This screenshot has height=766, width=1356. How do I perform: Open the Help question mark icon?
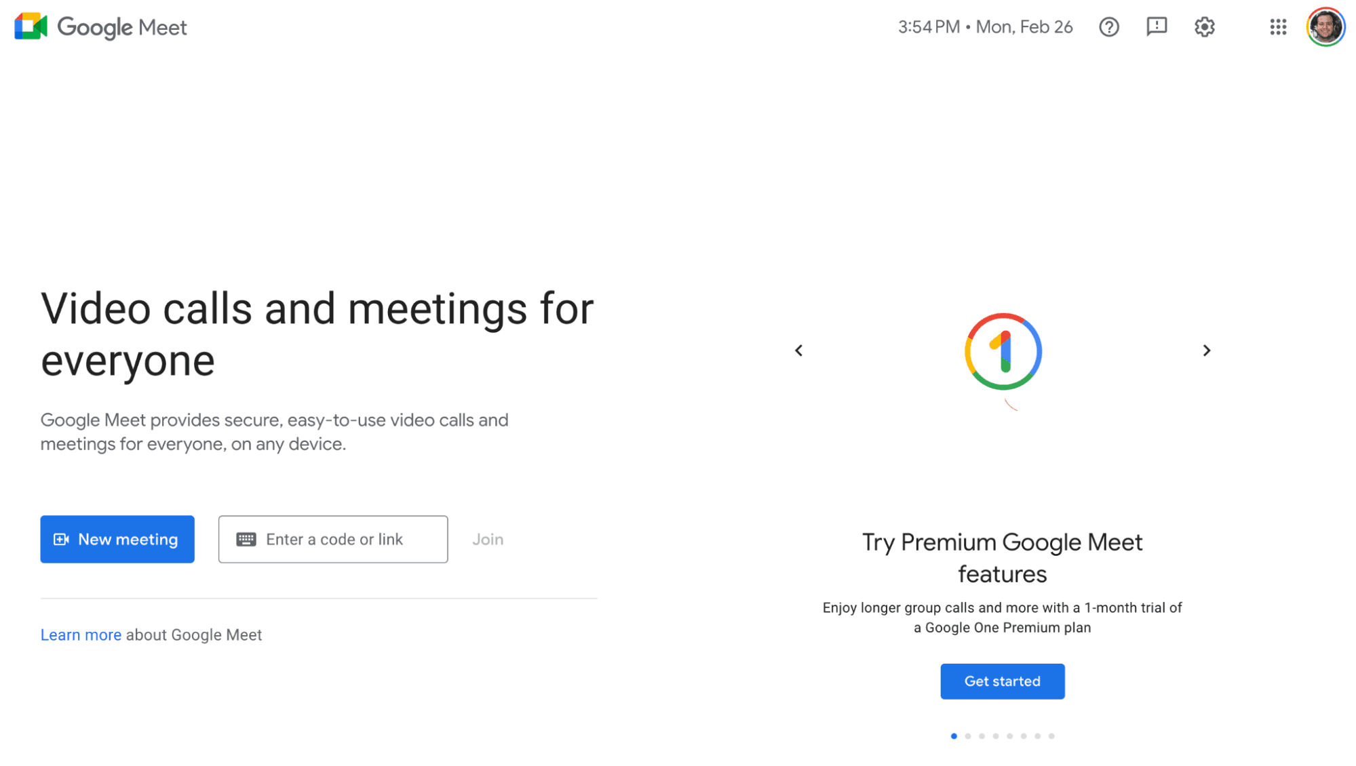(x=1109, y=27)
